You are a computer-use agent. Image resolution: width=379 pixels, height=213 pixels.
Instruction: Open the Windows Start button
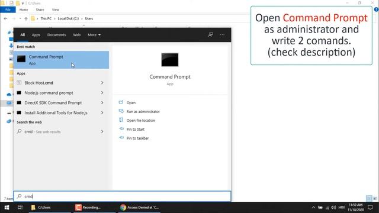click(x=7, y=208)
